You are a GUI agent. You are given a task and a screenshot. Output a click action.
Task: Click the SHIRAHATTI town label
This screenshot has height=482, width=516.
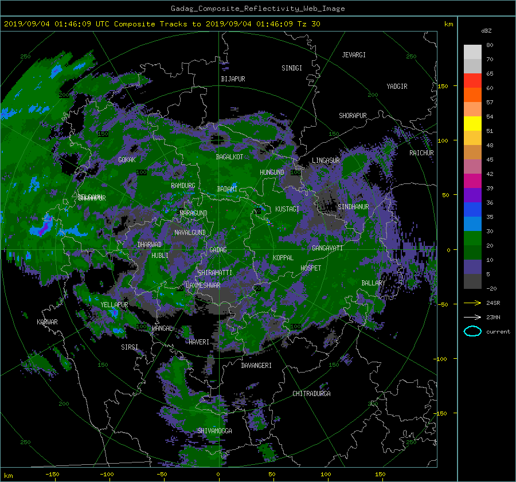[x=215, y=273]
